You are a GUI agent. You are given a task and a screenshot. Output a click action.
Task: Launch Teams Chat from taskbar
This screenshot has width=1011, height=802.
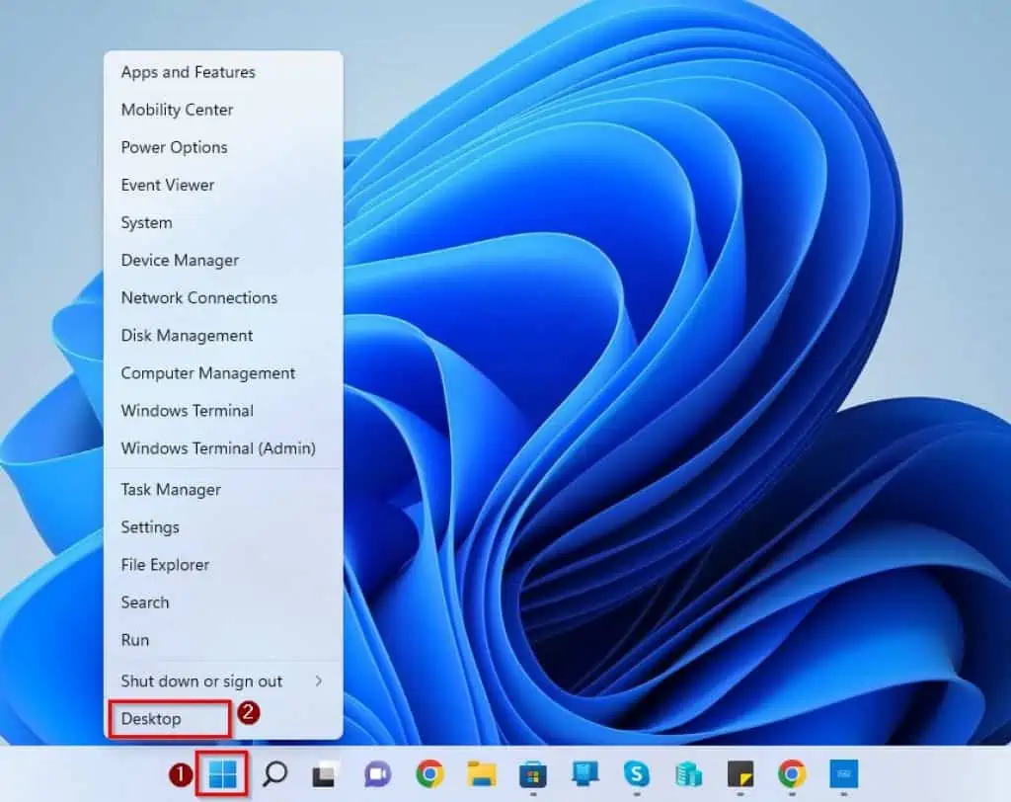(x=377, y=774)
